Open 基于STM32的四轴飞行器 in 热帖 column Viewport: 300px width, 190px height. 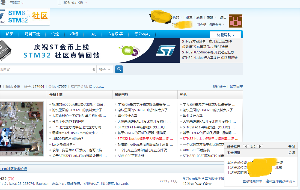(209, 133)
